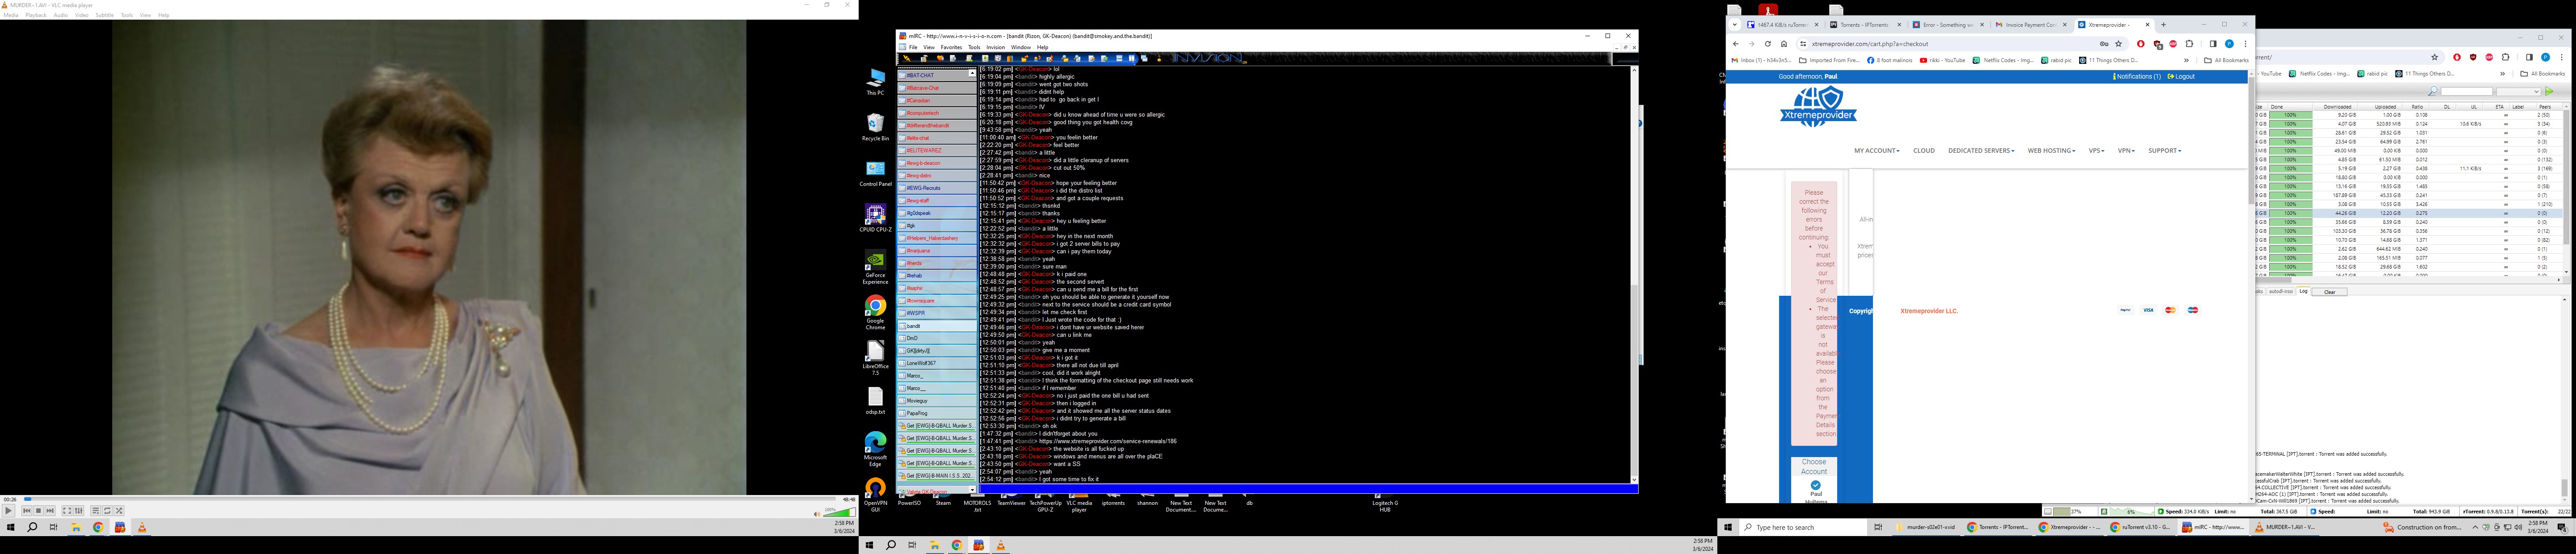Open 8 foot malinois bookmark
The height and width of the screenshot is (554, 2576).
pos(1889,60)
